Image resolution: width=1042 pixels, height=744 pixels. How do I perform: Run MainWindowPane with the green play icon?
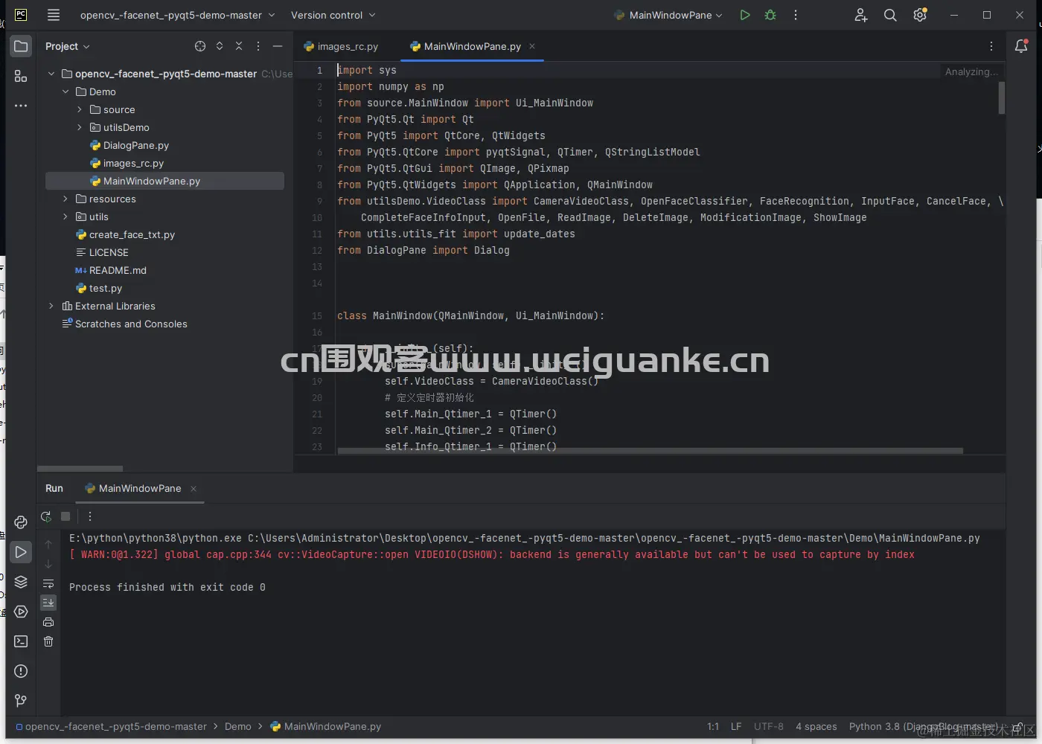click(745, 15)
